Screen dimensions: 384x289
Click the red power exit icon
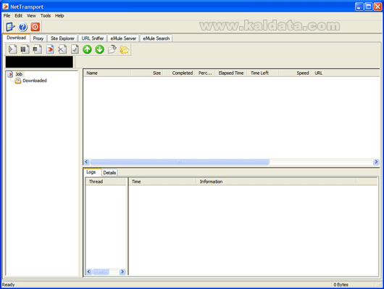pos(36,27)
